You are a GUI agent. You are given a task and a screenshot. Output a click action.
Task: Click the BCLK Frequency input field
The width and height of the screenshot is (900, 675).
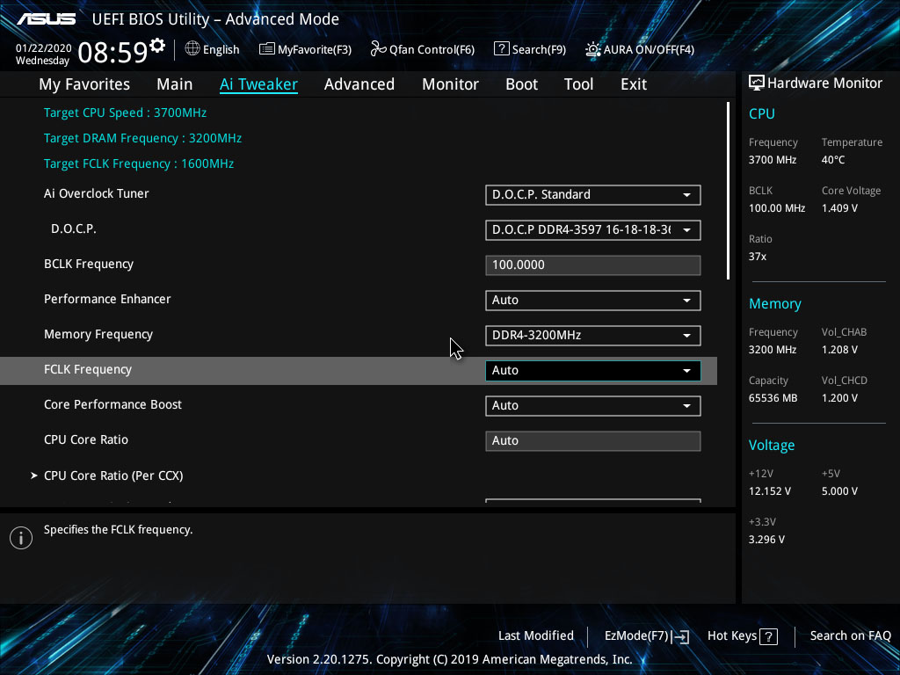(x=593, y=265)
